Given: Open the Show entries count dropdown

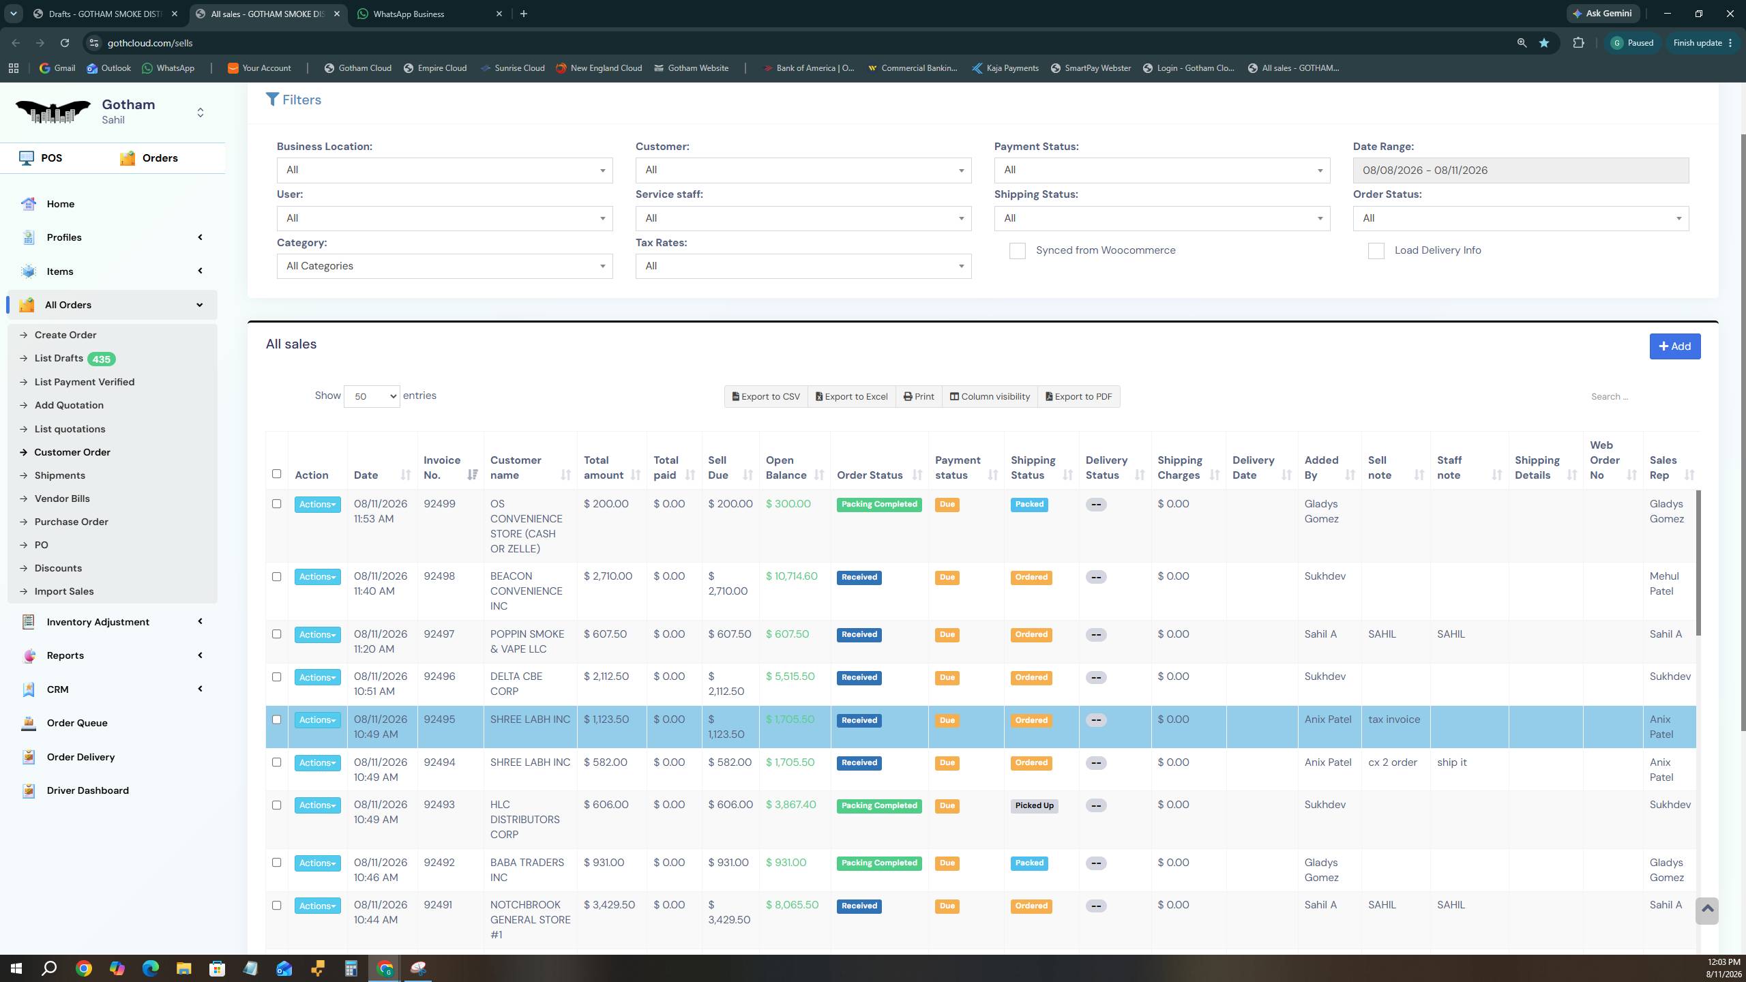Looking at the screenshot, I should click(x=372, y=396).
